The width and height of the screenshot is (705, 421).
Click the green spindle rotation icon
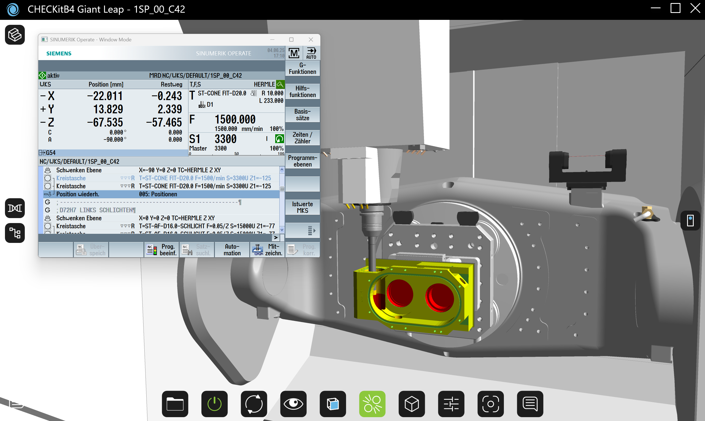point(279,139)
